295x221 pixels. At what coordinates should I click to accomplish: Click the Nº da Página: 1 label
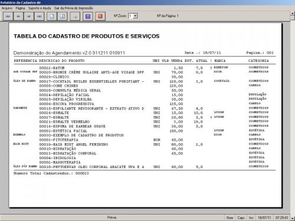click(x=168, y=16)
